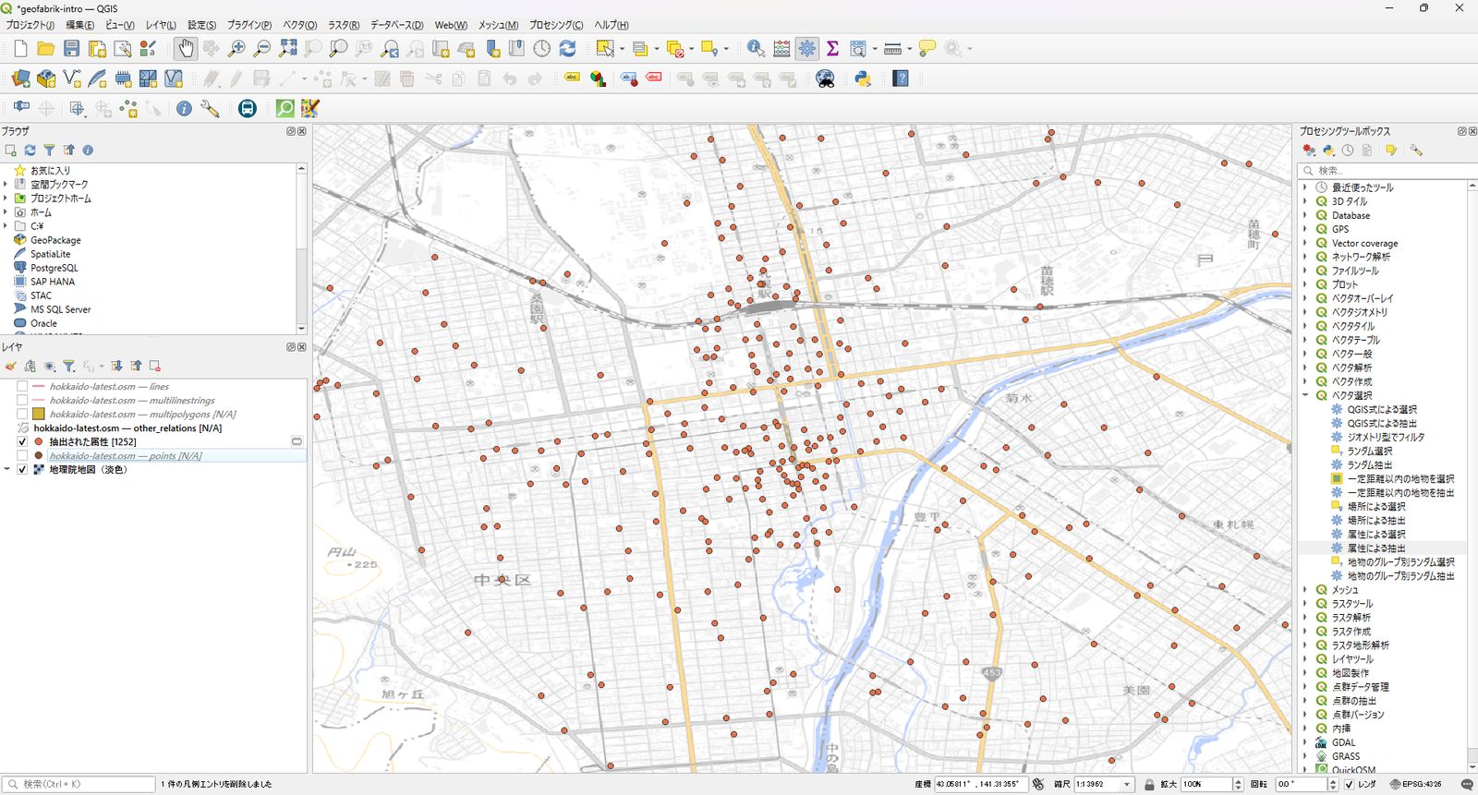Uncheck the 抽出された属性 [1252] layer

(x=22, y=442)
